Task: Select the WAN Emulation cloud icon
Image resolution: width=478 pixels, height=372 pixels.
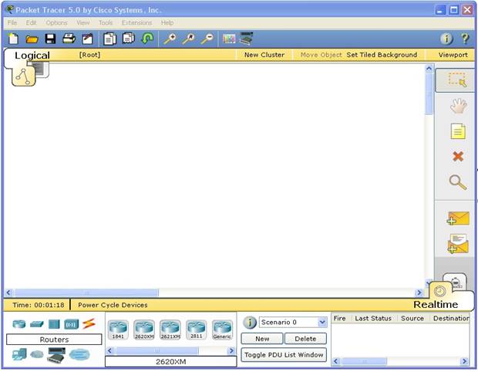Action: (37, 354)
